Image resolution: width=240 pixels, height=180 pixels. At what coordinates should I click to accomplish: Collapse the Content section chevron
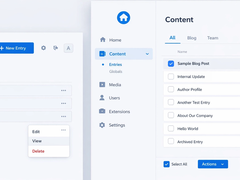(147, 54)
